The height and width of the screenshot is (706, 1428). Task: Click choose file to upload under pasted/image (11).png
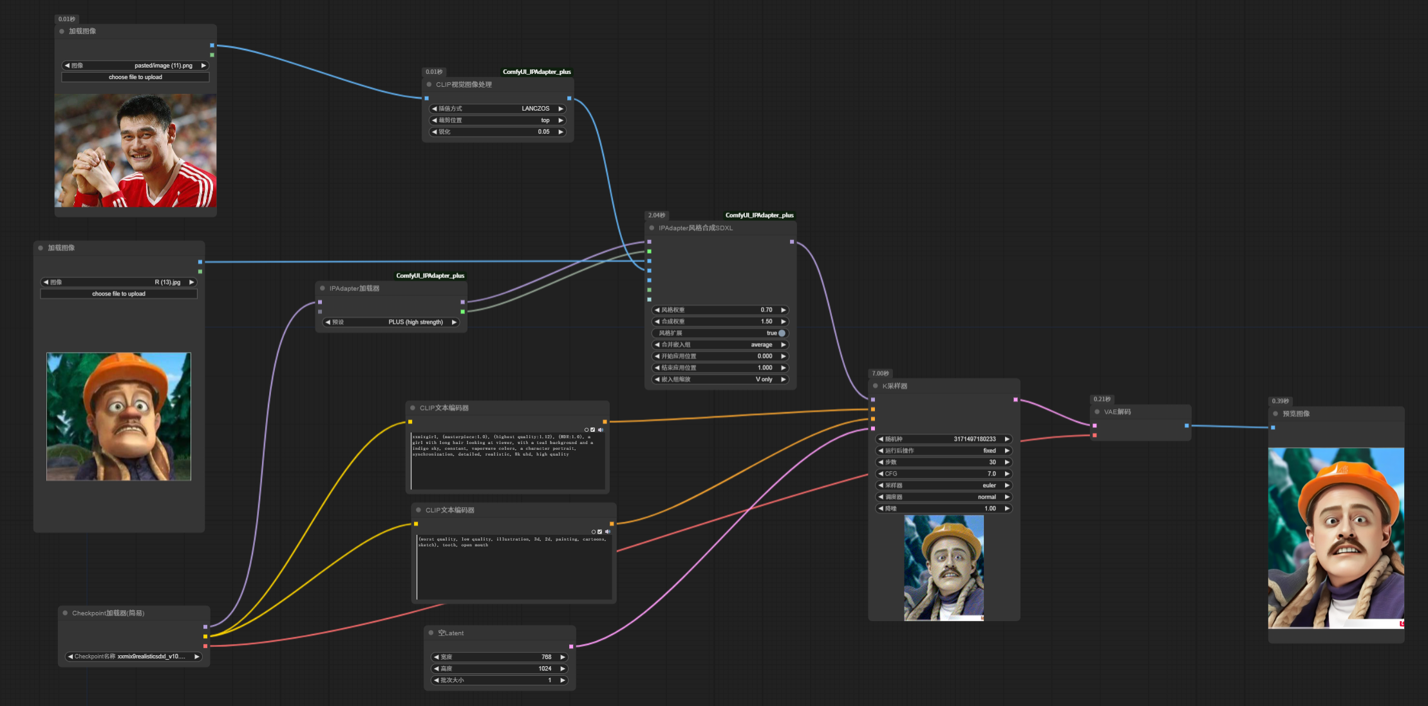click(x=135, y=77)
